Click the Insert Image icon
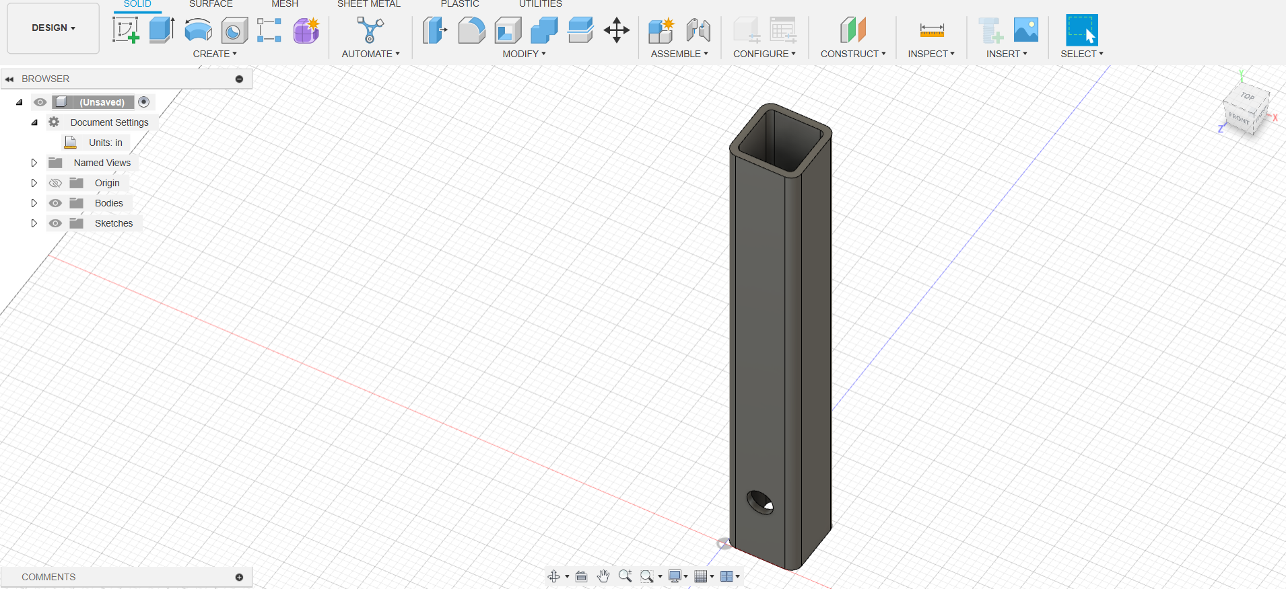This screenshot has height=589, width=1286. point(1026,30)
